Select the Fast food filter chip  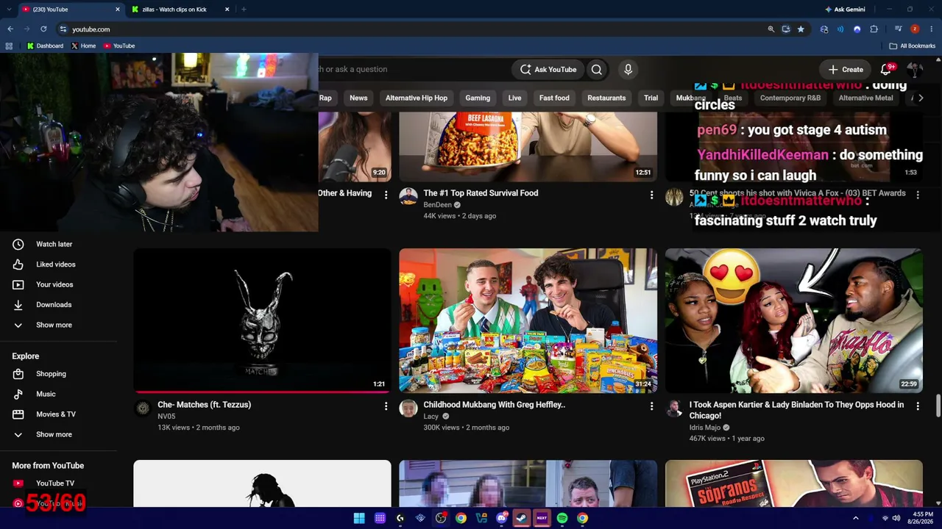pyautogui.click(x=554, y=98)
